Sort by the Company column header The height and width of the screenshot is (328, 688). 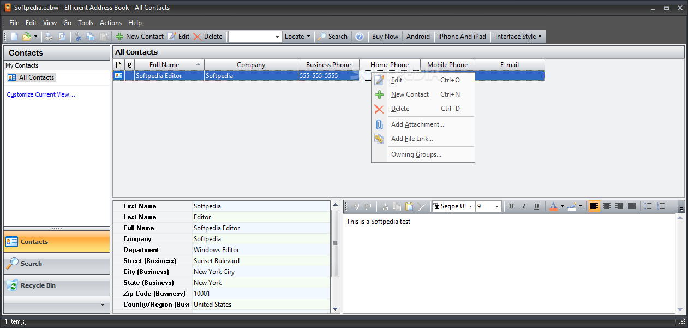pyautogui.click(x=251, y=65)
